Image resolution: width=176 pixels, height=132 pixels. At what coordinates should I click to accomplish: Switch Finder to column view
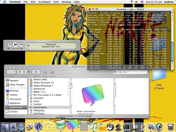click(29, 72)
